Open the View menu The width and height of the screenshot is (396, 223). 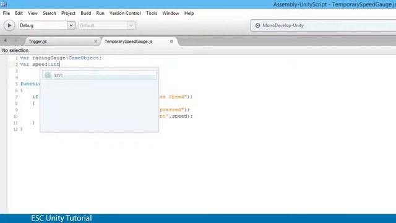[x=33, y=13]
